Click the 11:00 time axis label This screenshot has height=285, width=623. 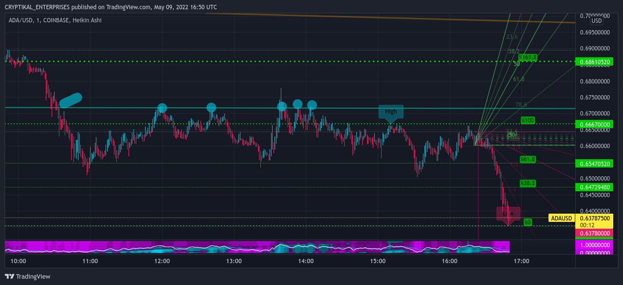pyautogui.click(x=90, y=261)
